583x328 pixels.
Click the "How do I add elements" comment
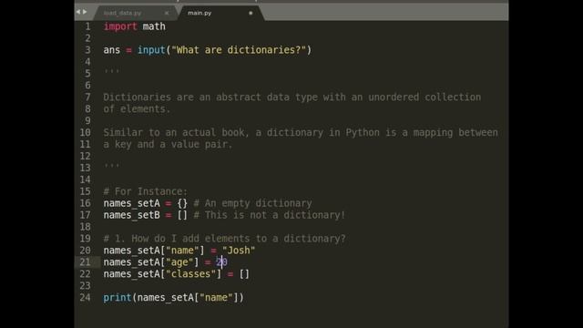click(225, 239)
